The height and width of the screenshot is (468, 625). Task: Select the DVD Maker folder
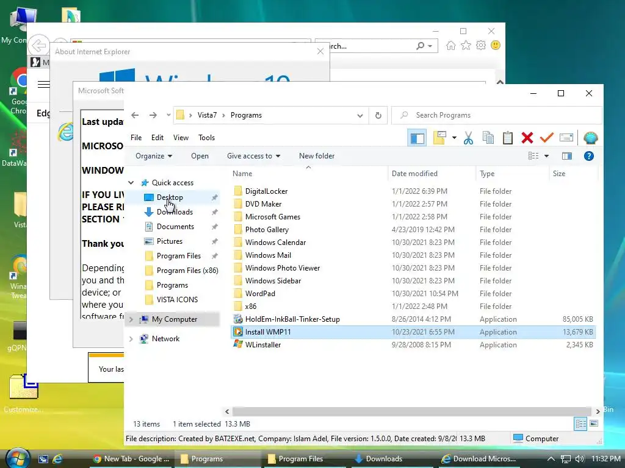(x=263, y=204)
